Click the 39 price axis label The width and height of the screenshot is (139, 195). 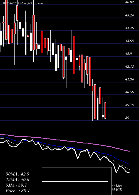pos(127,118)
